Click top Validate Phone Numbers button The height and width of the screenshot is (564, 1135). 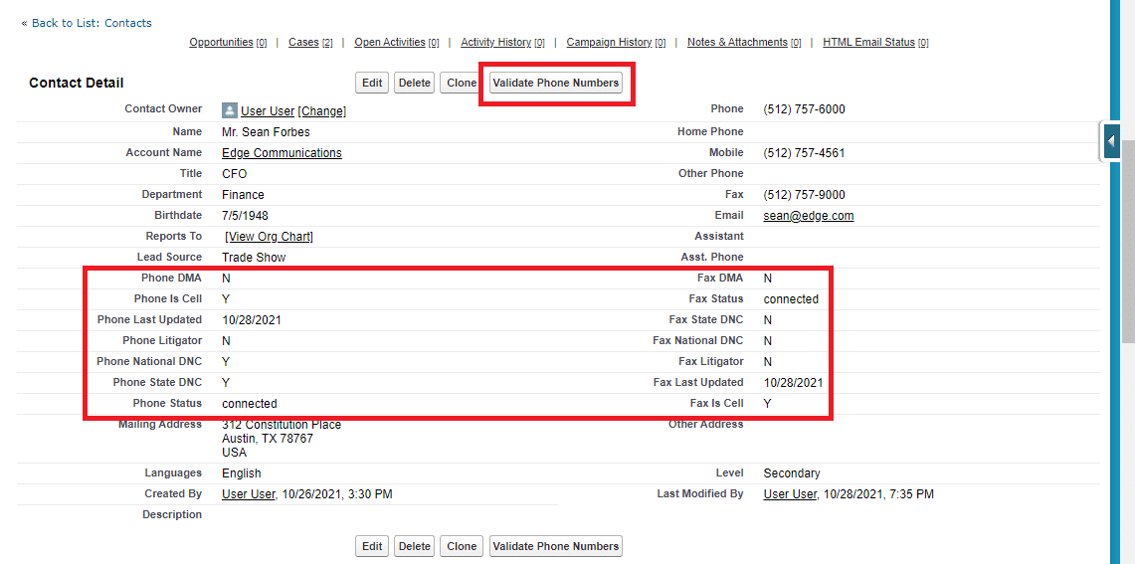tap(556, 83)
